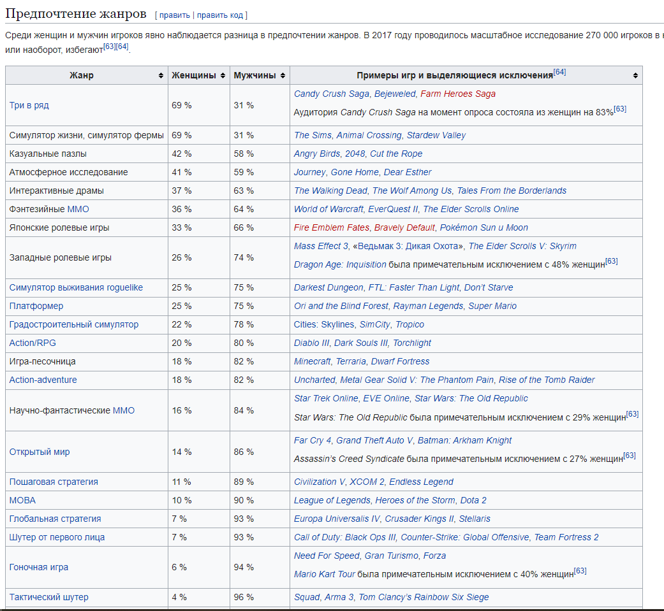Open the EVE Online link
Viewport: 664px width, 611px height.
point(386,399)
